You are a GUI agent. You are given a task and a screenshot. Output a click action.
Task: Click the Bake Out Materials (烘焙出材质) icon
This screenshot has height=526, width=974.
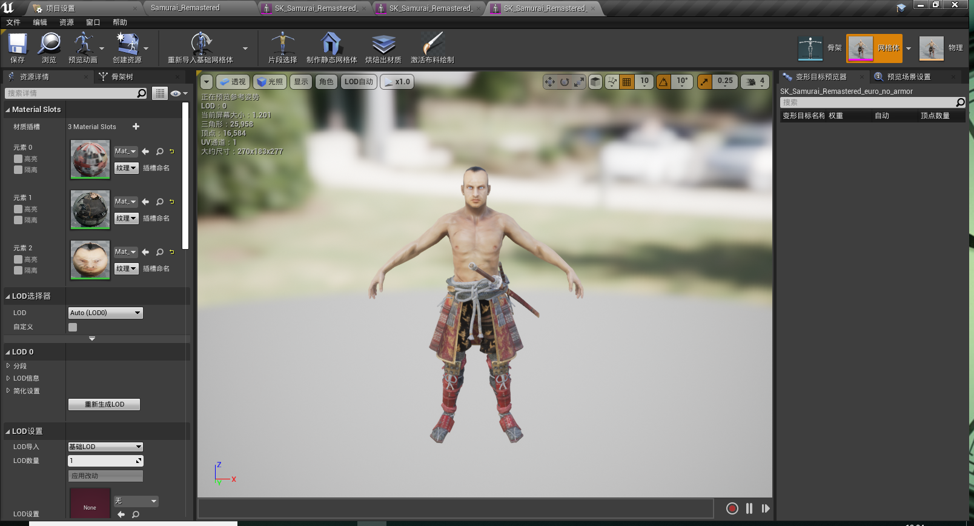[383, 45]
